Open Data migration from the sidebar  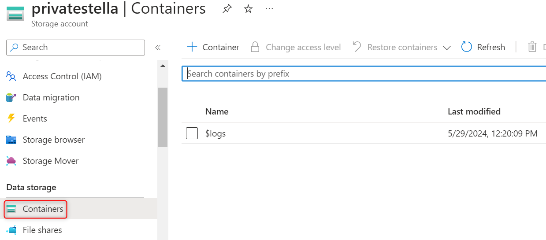(51, 97)
